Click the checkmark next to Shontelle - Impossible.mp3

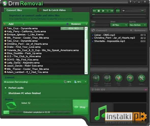point(93,41)
